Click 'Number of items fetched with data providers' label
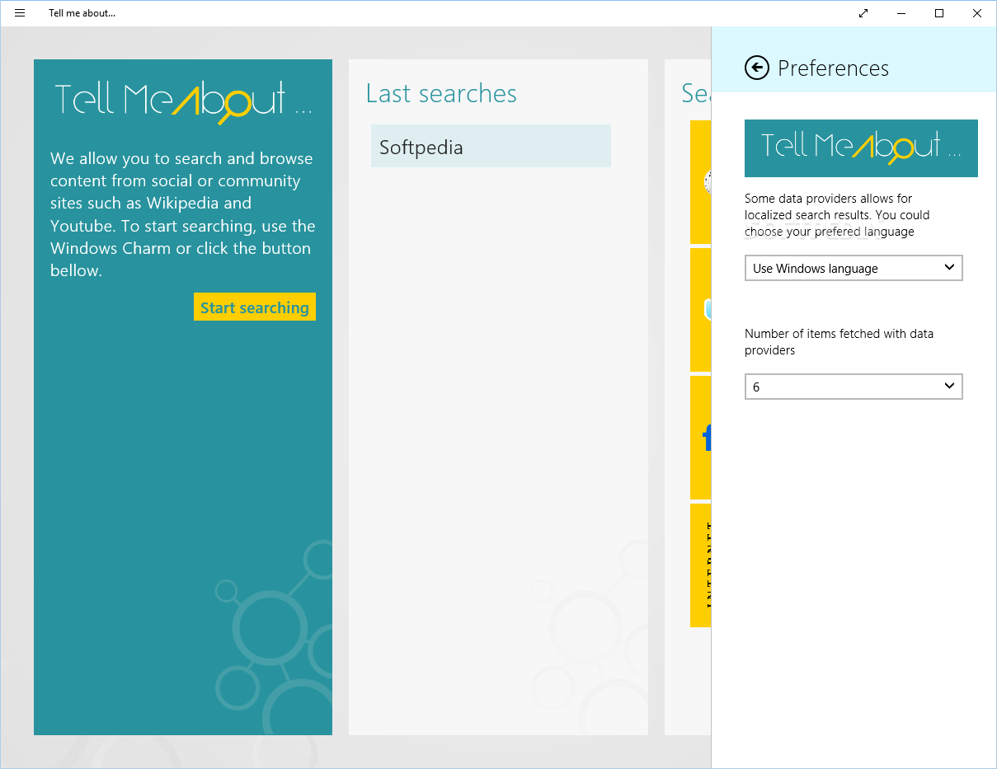 point(839,342)
